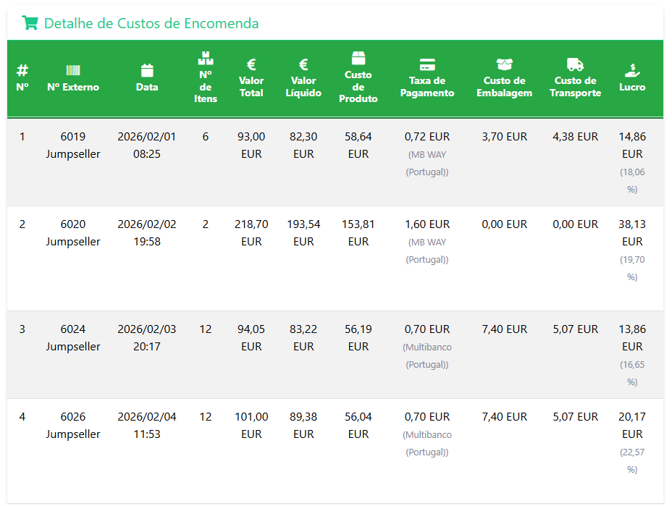
Task: Select the 6024 Jumpseller order cell
Action: coord(73,337)
